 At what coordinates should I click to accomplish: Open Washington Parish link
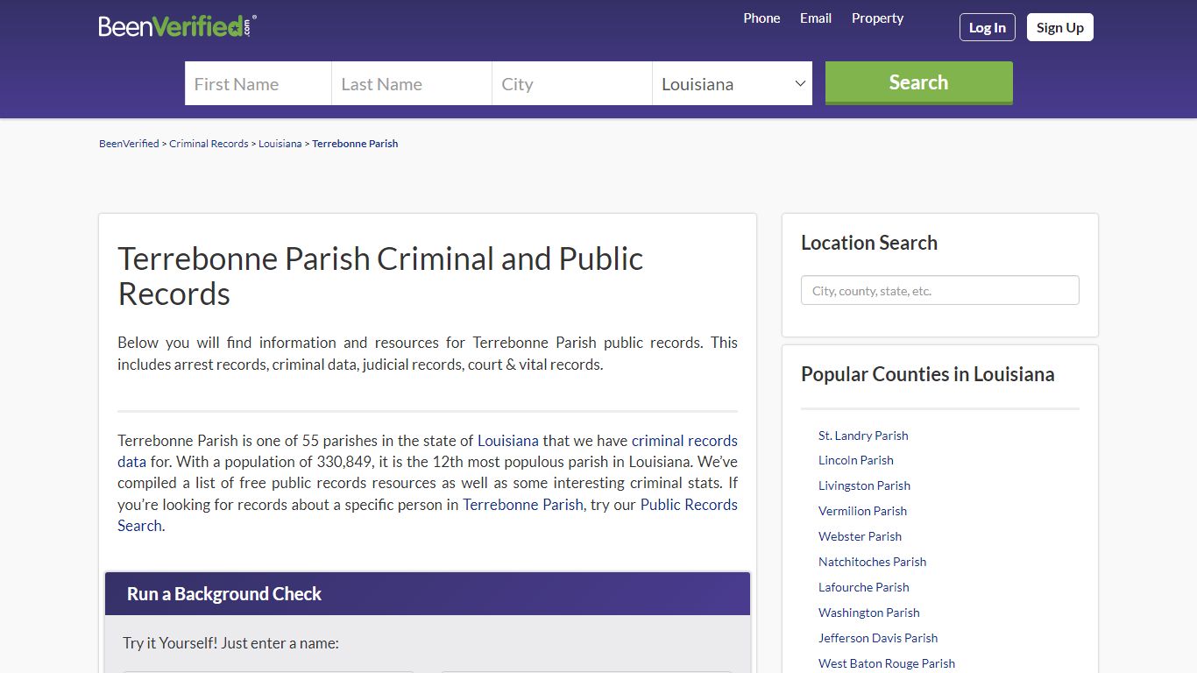pos(868,613)
